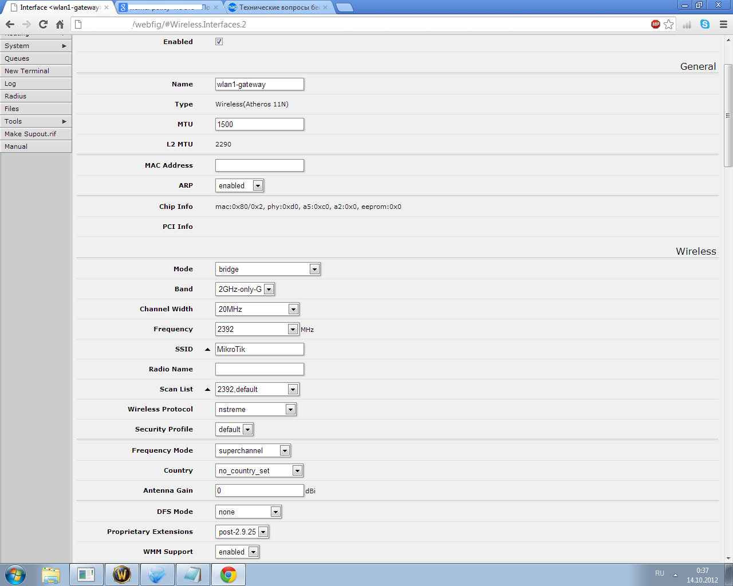
Task: Open the Notepad taskbar icon
Action: [192, 575]
